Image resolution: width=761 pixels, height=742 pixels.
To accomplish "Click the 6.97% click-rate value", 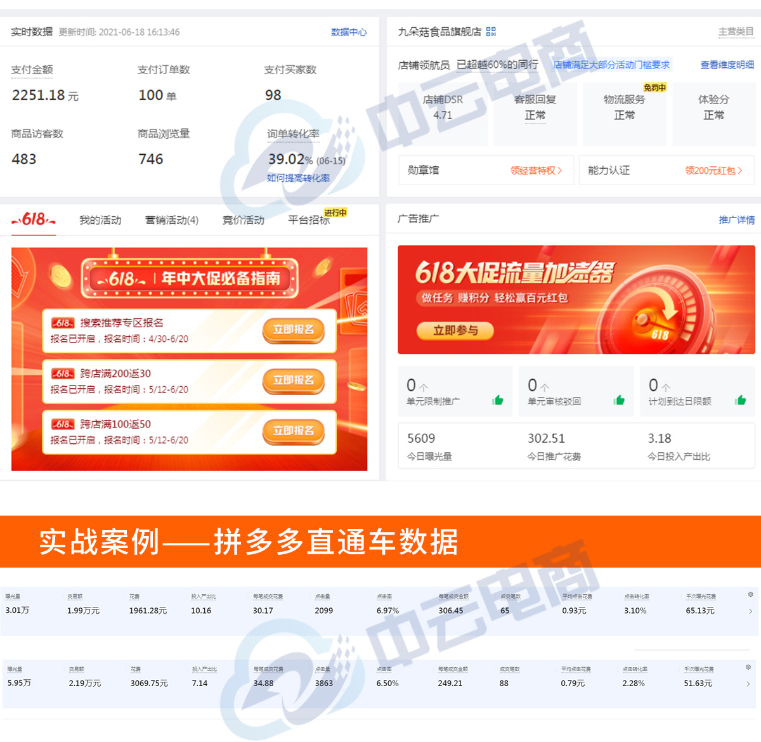I will pyautogui.click(x=387, y=611).
